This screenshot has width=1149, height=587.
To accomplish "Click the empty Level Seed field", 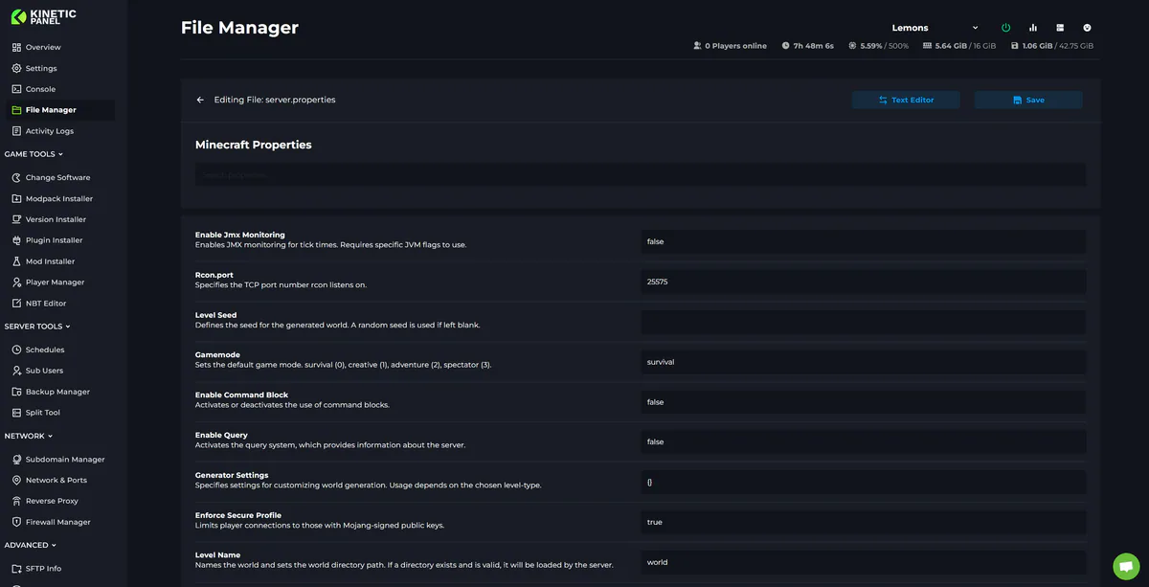I will coord(864,322).
